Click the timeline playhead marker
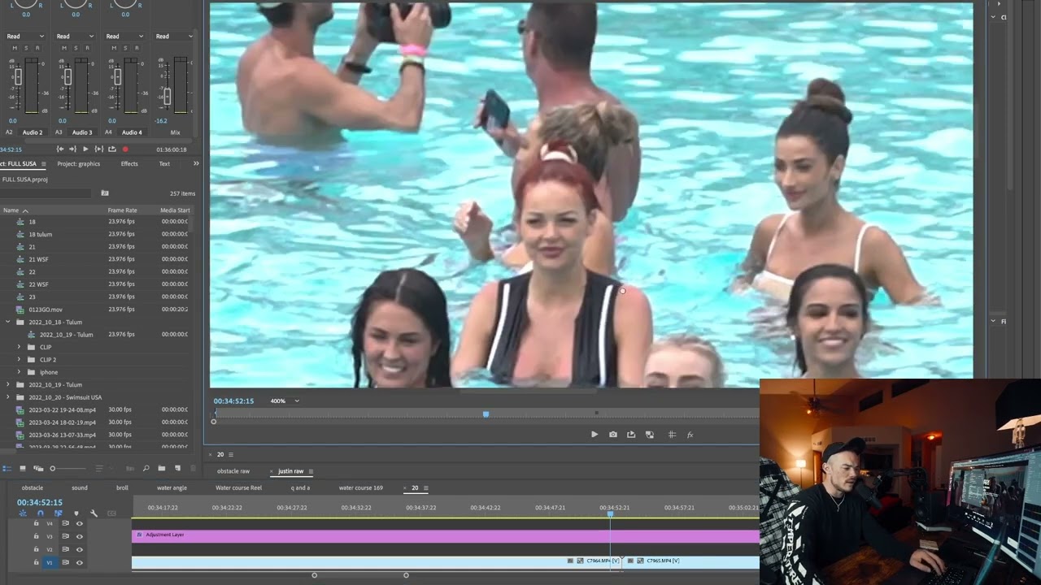1041x585 pixels. point(610,513)
